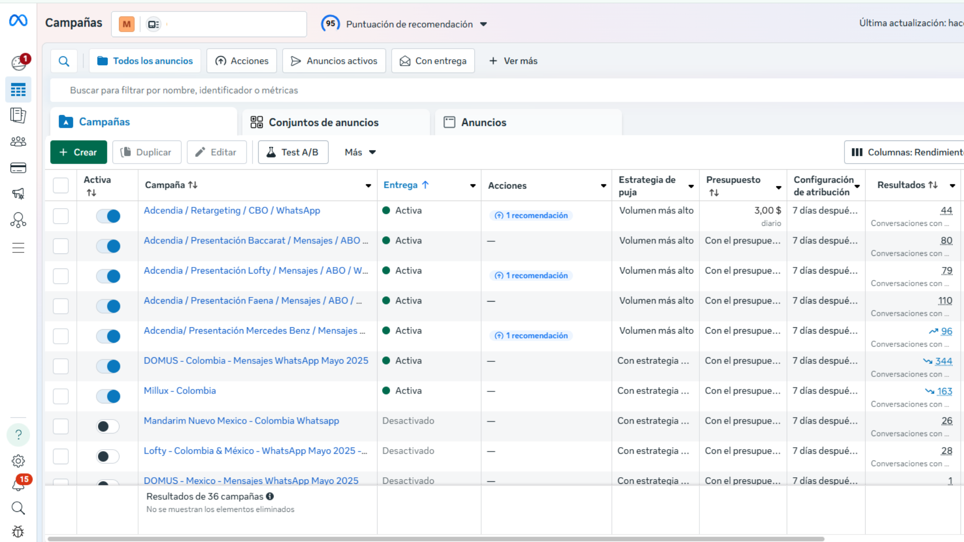Expand the Puntuación de recomendación dropdown
The image size is (964, 542).
(x=484, y=24)
